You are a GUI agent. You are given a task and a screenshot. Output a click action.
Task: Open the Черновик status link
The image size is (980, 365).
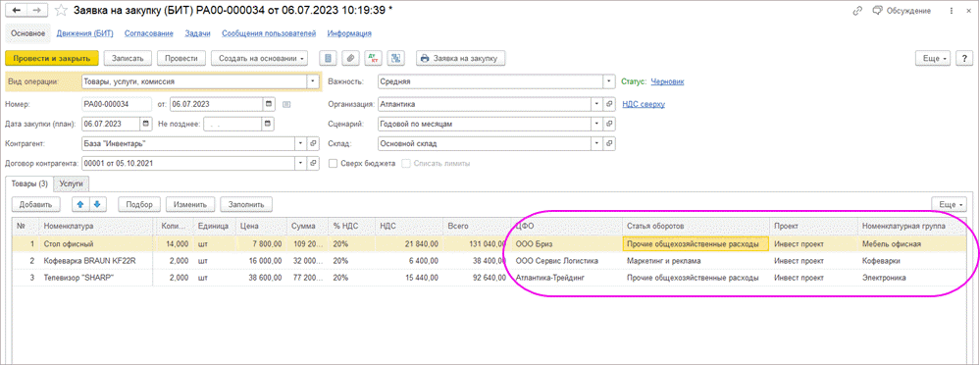667,81
